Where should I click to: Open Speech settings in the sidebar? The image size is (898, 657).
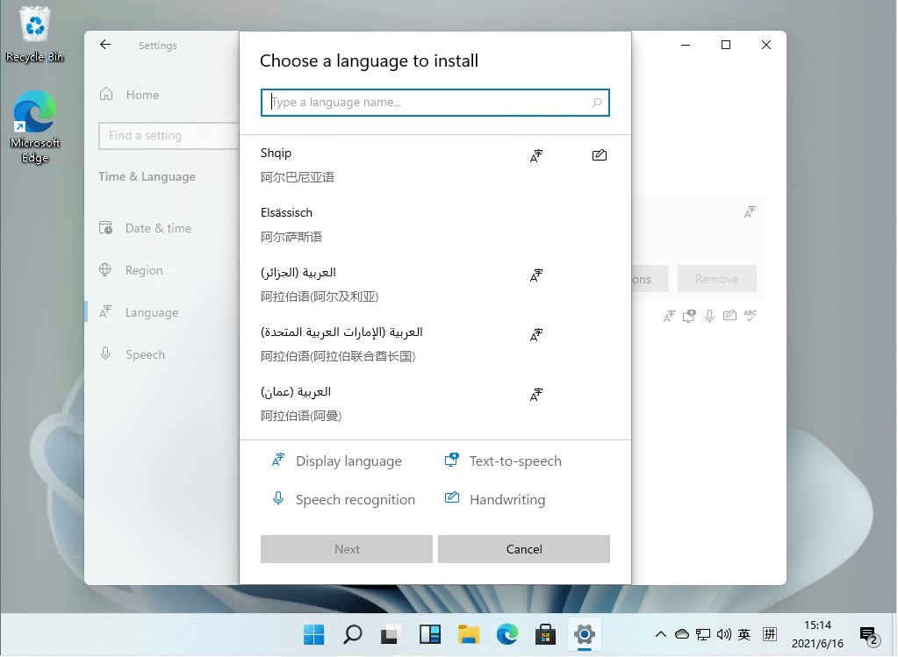106,353
